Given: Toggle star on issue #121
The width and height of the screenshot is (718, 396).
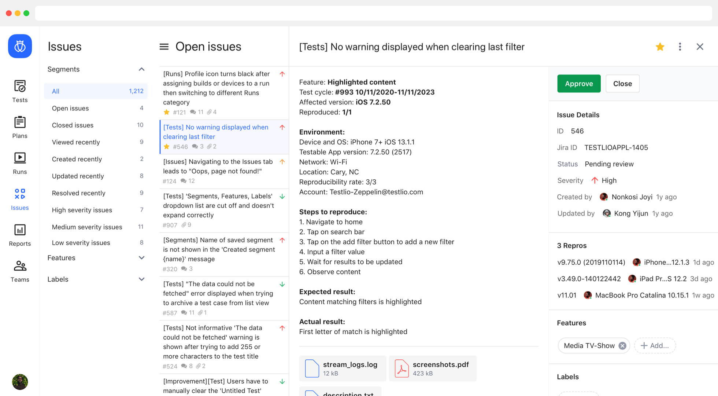Looking at the screenshot, I should (x=167, y=112).
